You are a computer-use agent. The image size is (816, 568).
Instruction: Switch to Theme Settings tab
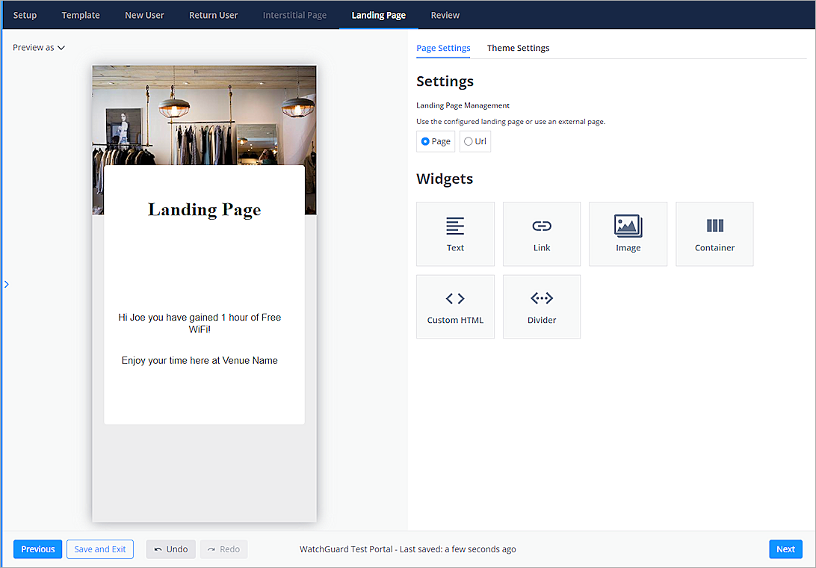click(518, 47)
